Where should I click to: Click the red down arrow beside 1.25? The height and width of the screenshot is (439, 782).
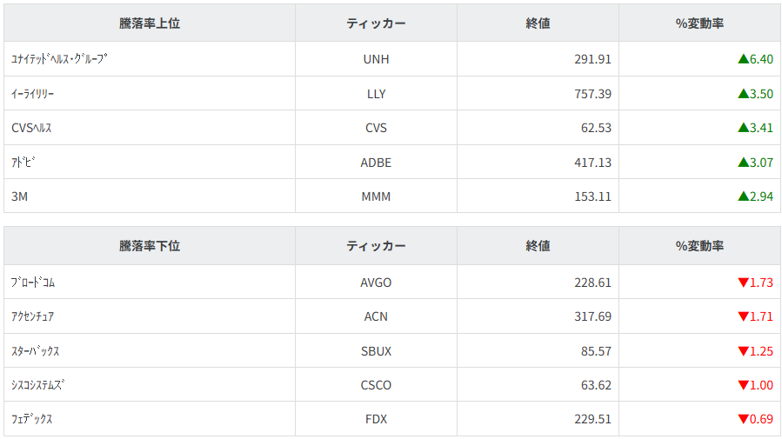743,351
